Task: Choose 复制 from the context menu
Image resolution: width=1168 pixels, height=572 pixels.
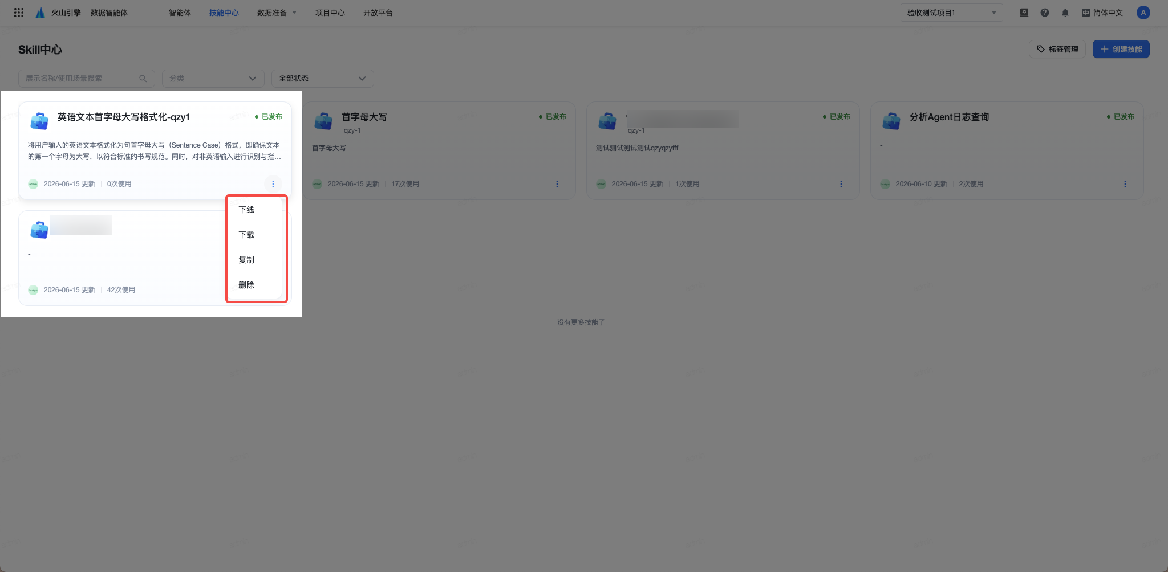Action: (246, 260)
